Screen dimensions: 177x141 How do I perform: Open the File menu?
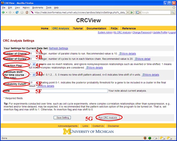[4, 8]
